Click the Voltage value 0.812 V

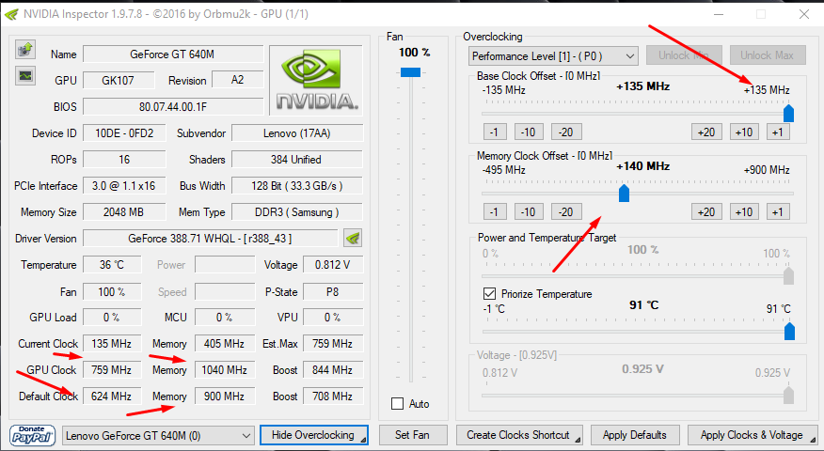333,265
